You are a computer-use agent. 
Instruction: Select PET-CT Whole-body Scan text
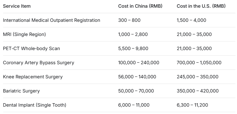(32, 49)
